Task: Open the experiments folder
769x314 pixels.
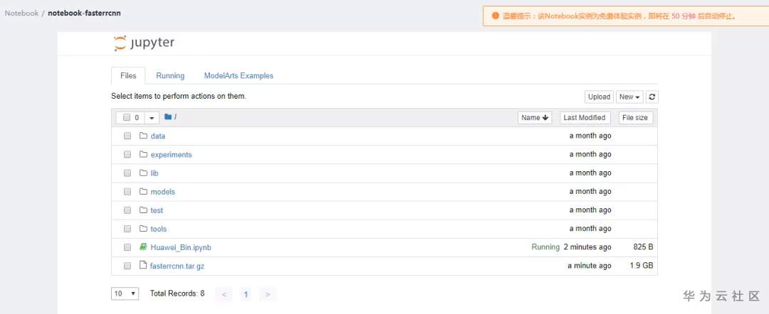Action: (171, 155)
